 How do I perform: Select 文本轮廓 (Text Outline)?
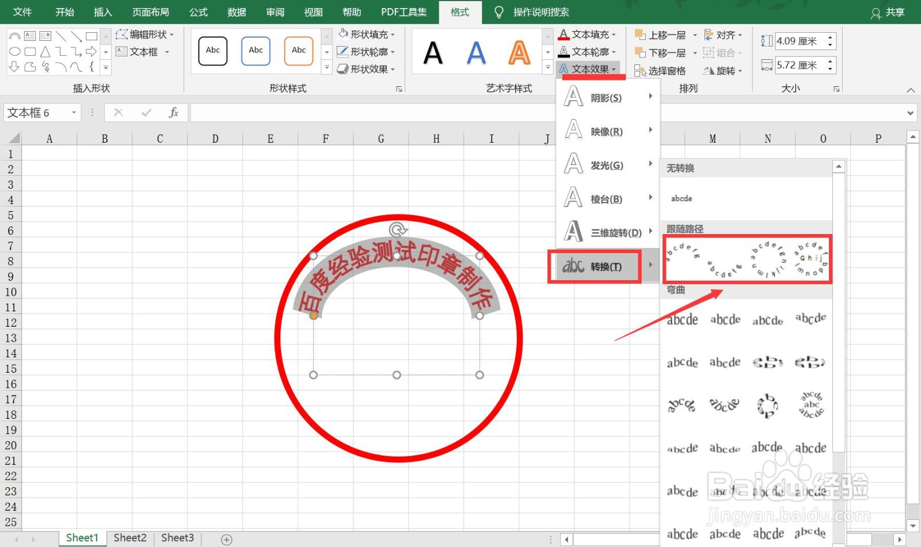tap(588, 52)
